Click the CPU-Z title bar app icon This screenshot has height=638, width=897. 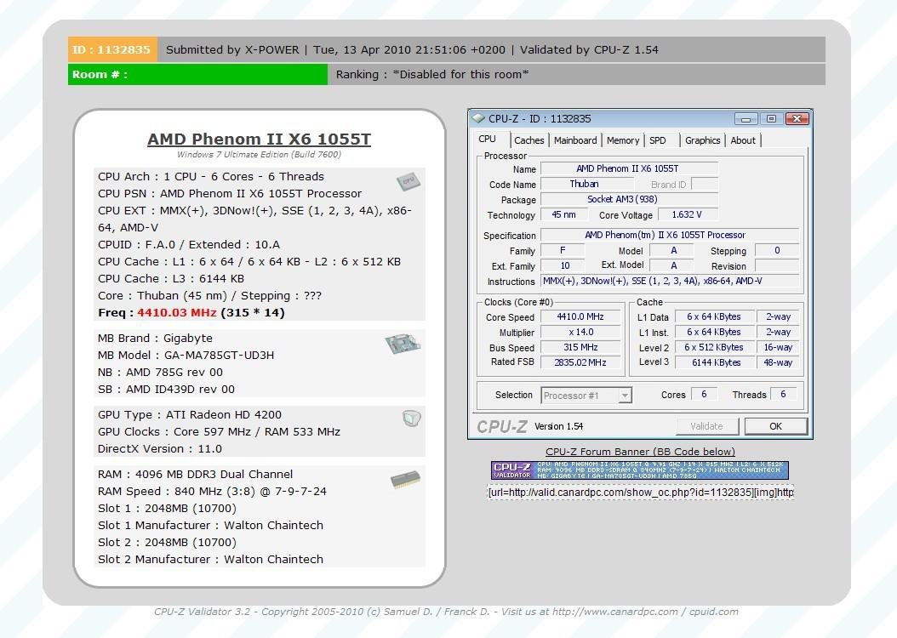(x=479, y=118)
